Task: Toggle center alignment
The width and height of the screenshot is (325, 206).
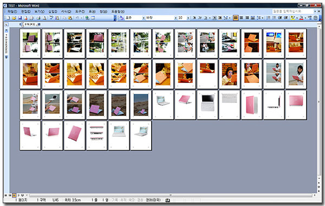Action: pyautogui.click(x=241, y=18)
